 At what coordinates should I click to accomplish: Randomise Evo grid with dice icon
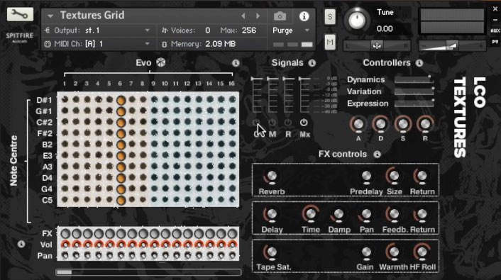[x=160, y=62]
